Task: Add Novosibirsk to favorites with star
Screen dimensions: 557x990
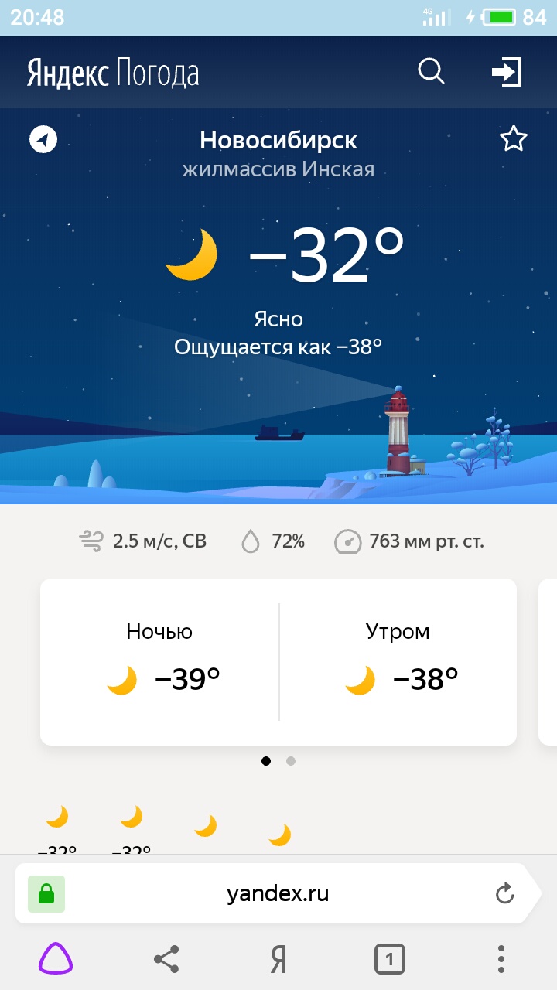Action: click(513, 140)
